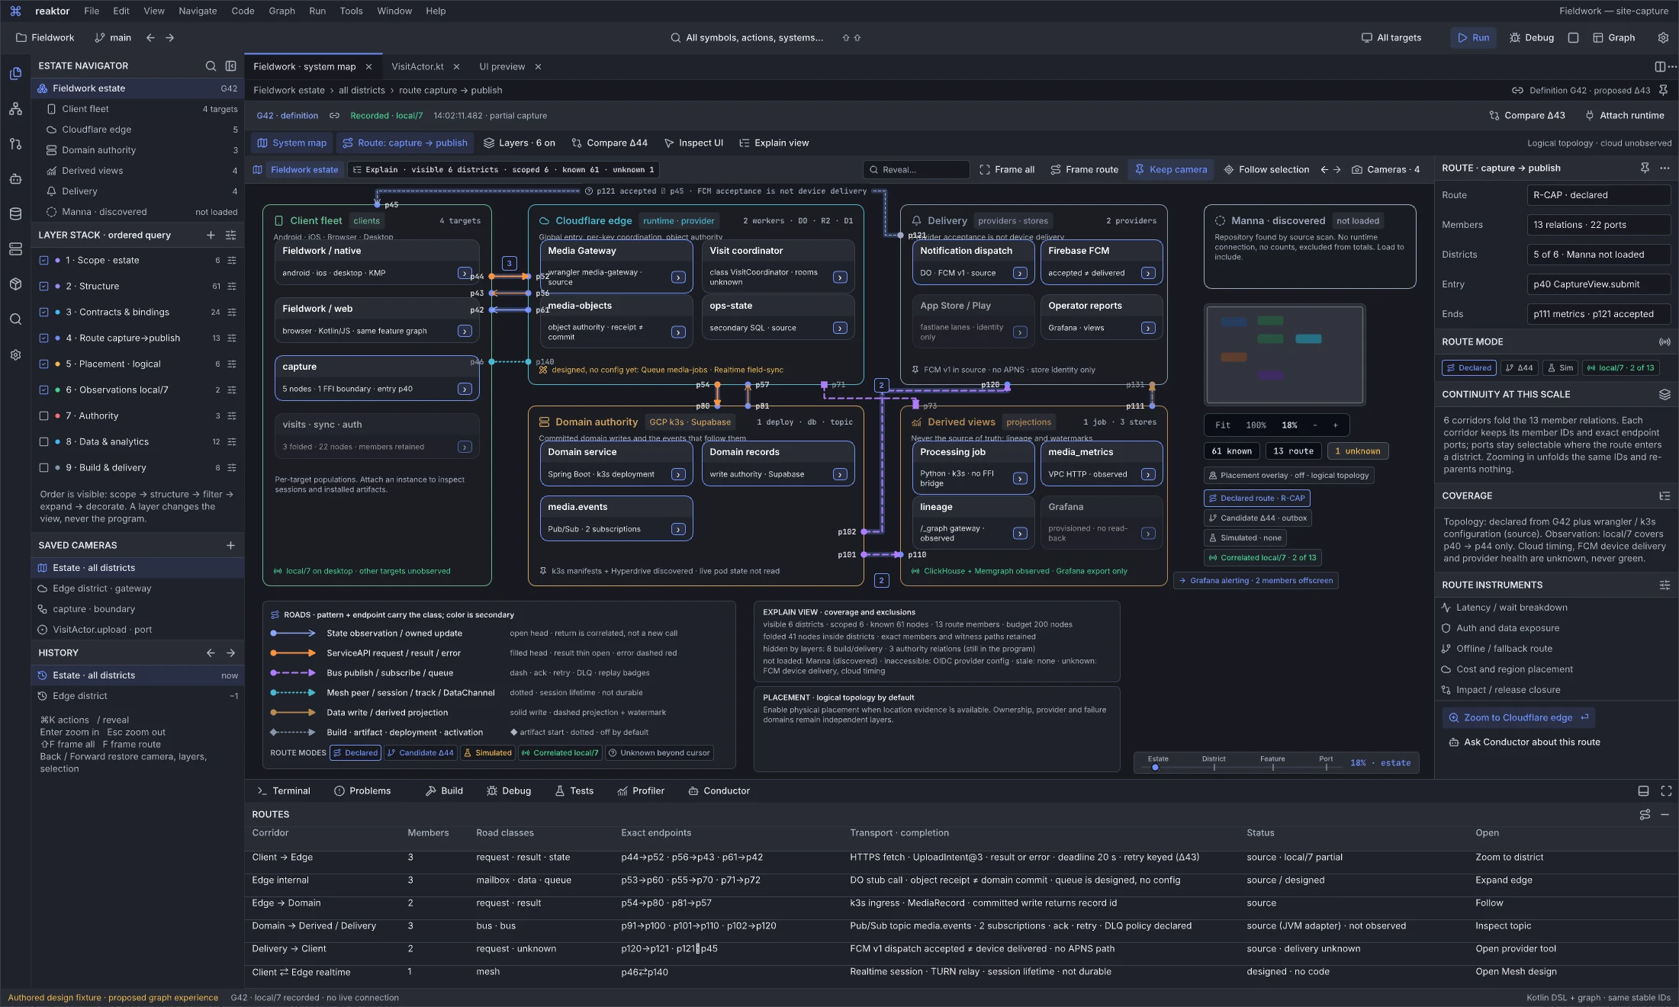
Task: Toggle Keep camera option
Action: (1170, 169)
